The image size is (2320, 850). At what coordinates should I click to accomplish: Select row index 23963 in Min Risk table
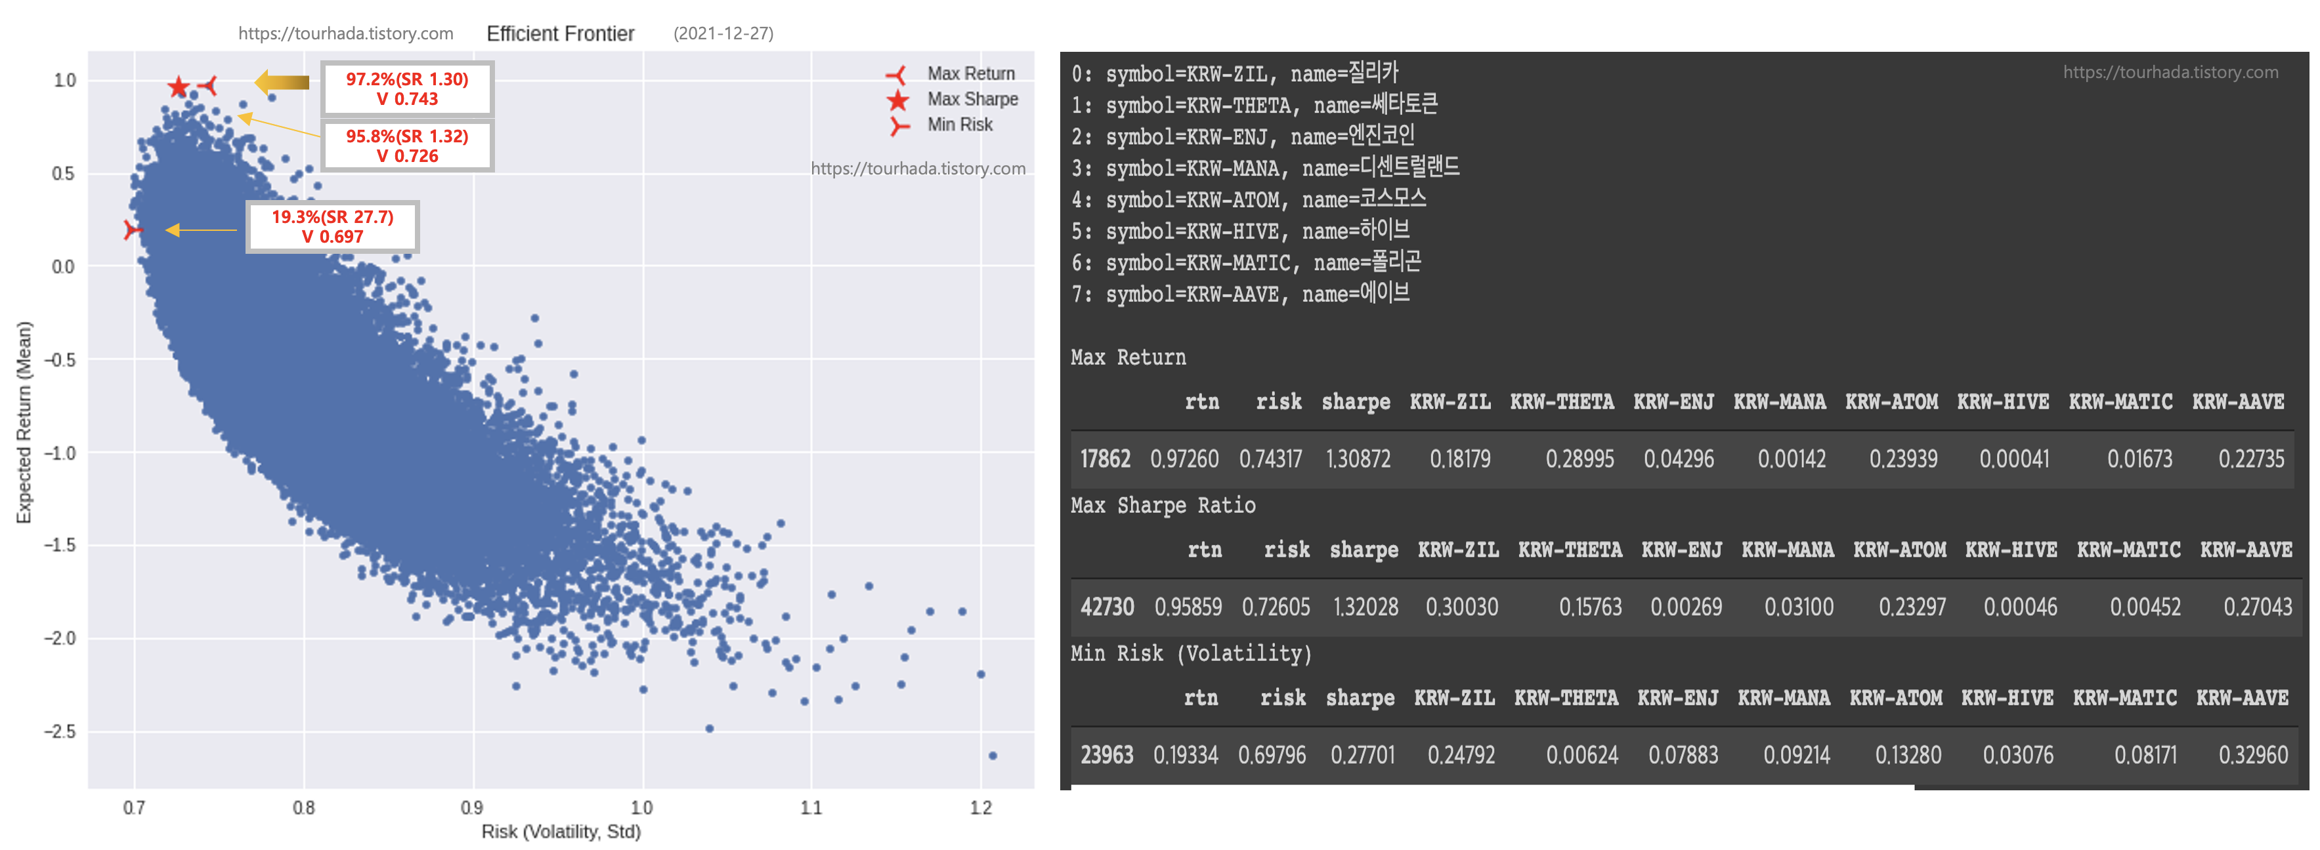point(1106,755)
